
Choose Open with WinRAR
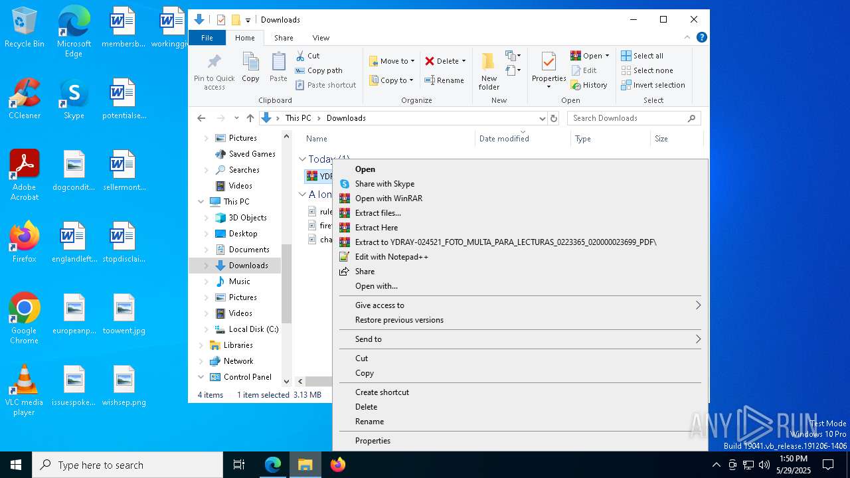(520, 199)
